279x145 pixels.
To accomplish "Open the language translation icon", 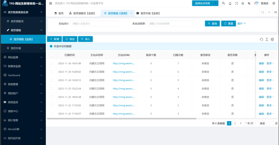I will 249,3.
